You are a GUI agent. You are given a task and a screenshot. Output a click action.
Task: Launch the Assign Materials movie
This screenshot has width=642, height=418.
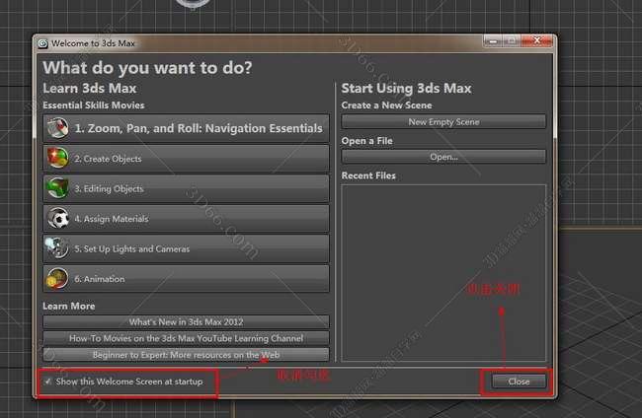[x=186, y=219]
